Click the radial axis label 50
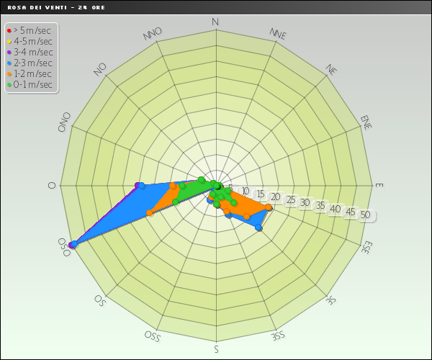The image size is (432, 360). pyautogui.click(x=365, y=215)
